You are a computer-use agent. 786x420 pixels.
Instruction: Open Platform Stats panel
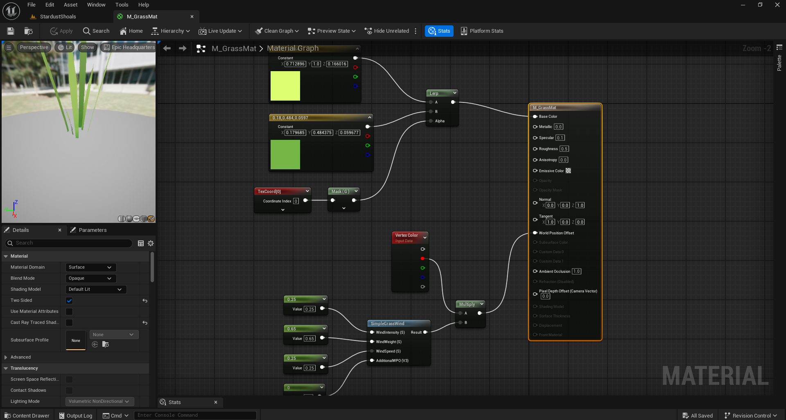482,31
